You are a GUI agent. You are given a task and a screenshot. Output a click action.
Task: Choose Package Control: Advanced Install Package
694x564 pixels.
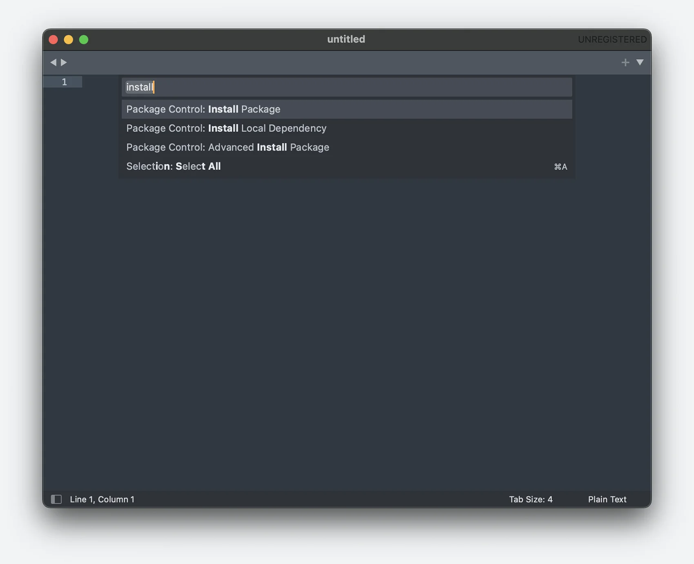point(347,147)
